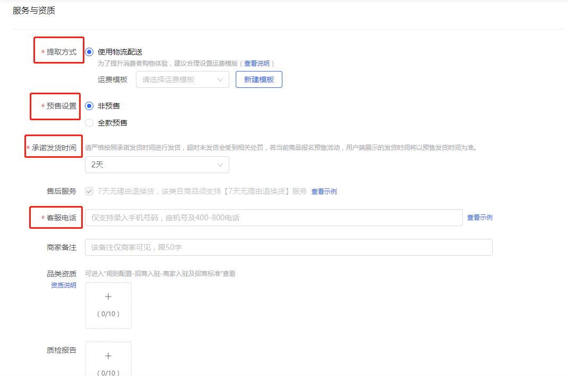Click the 服务与资质 section heading
Viewport: 568px width, 376px height.
pyautogui.click(x=32, y=10)
